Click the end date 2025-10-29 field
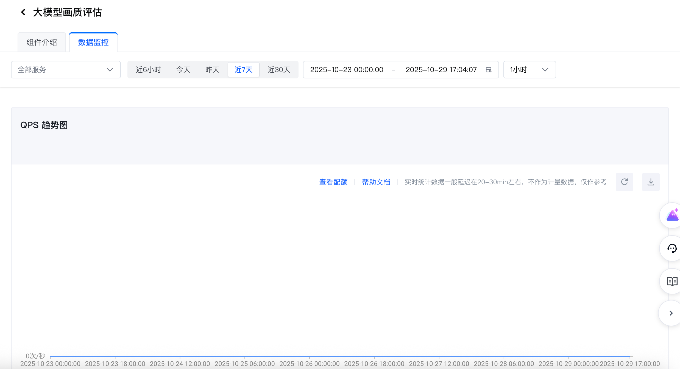The height and width of the screenshot is (369, 680). (x=441, y=70)
